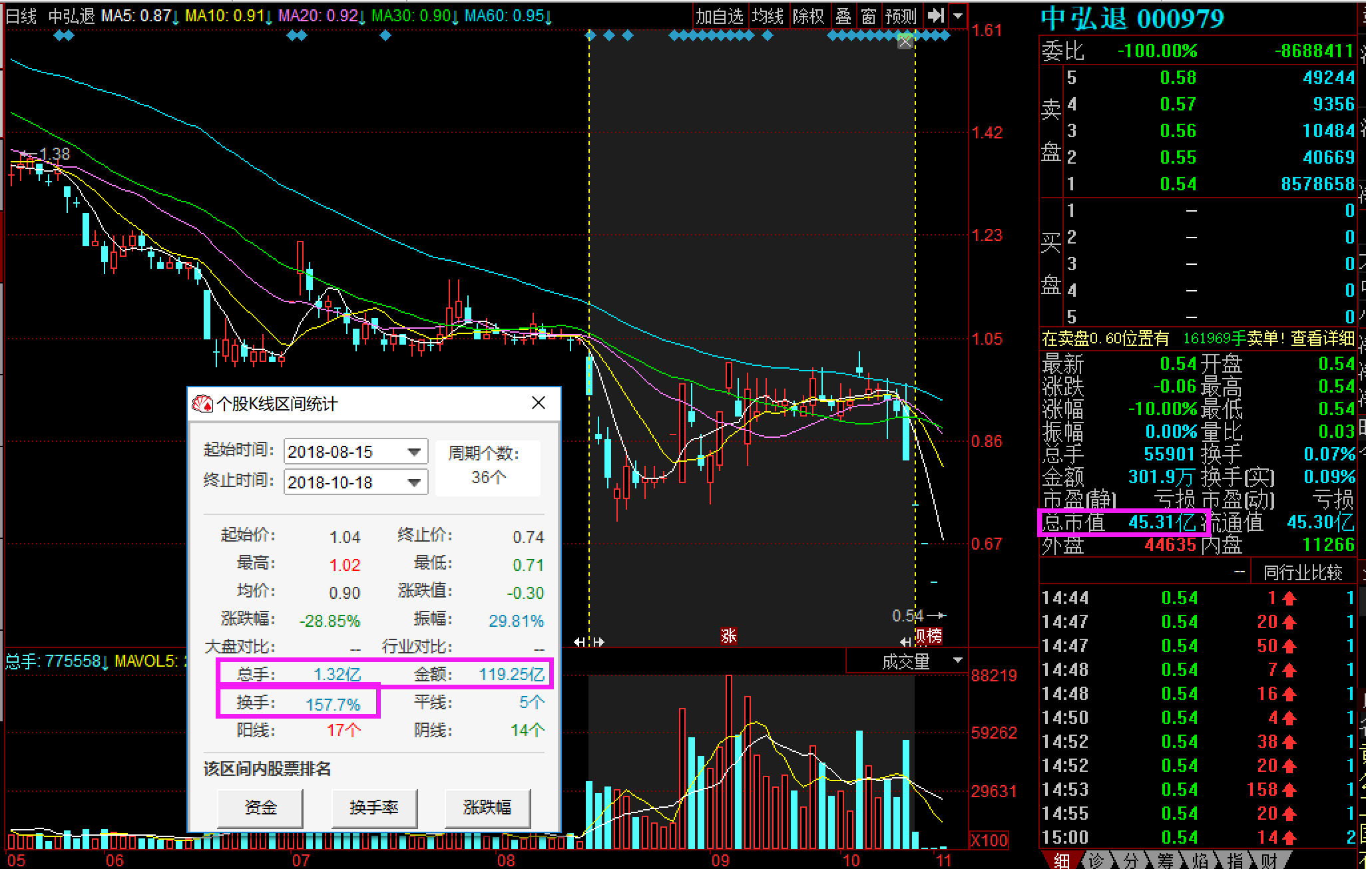Click the 1.38 high price marker
1366x869 pixels.
[47, 154]
